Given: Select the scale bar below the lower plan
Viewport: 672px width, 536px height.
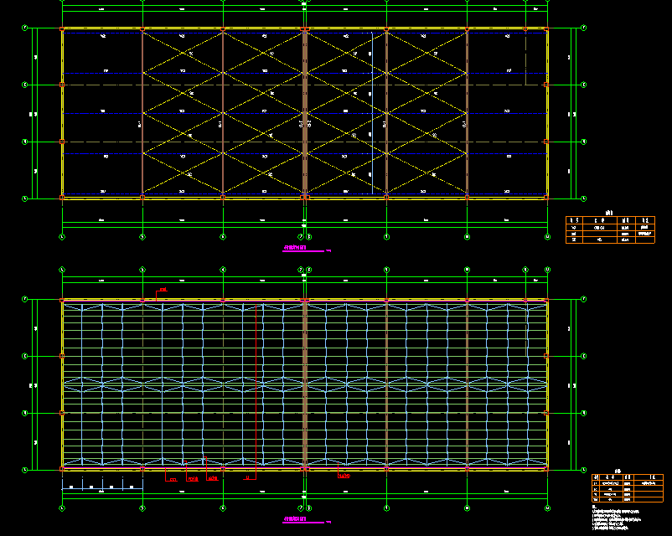Looking at the screenshot, I should point(99,487).
